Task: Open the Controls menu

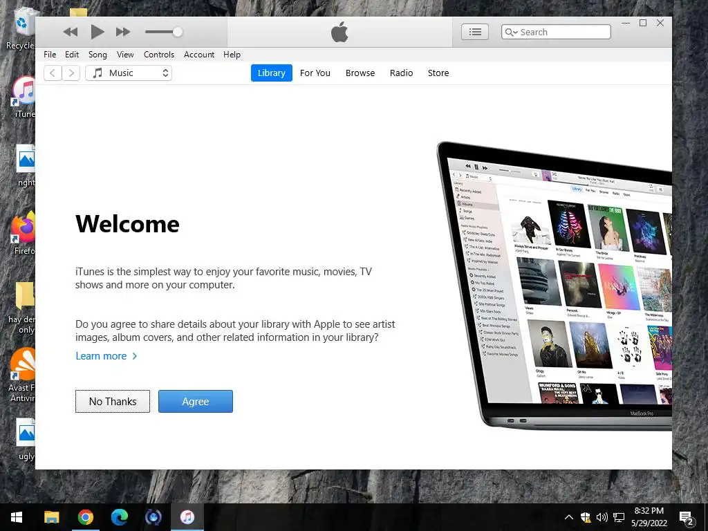Action: [x=159, y=55]
